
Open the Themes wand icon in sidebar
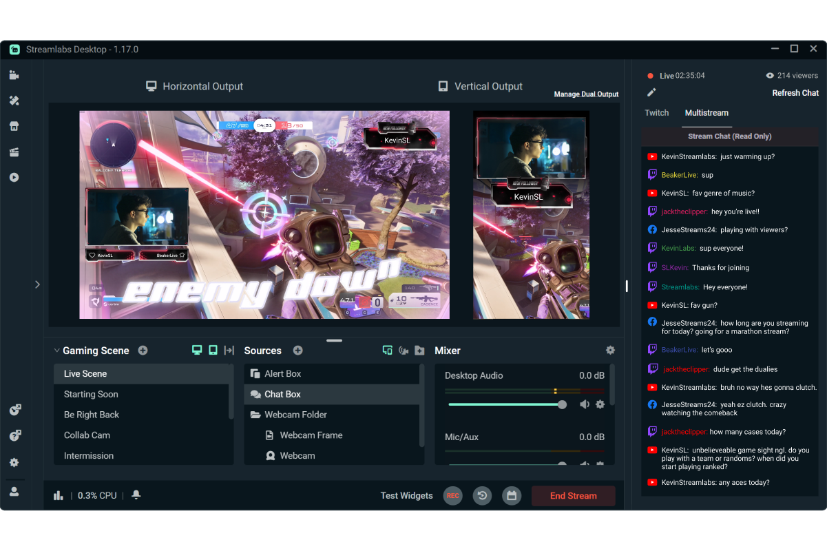point(14,101)
